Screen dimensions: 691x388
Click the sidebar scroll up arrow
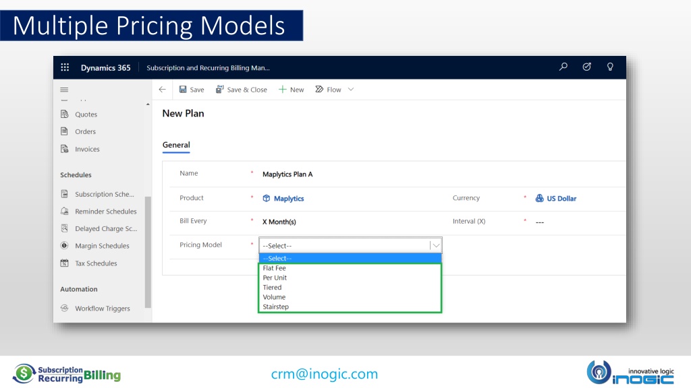point(148,104)
